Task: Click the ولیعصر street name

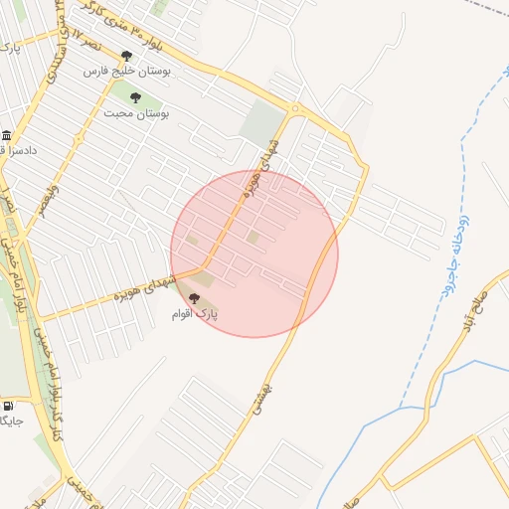Action: click(x=49, y=202)
